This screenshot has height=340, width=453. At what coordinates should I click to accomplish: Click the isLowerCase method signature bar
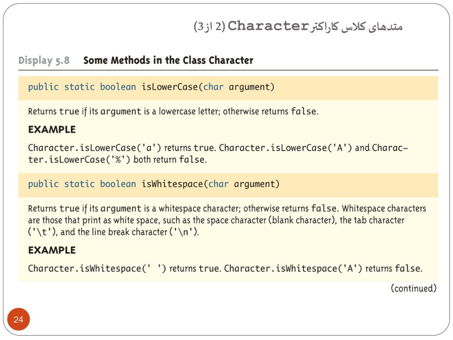click(x=228, y=88)
